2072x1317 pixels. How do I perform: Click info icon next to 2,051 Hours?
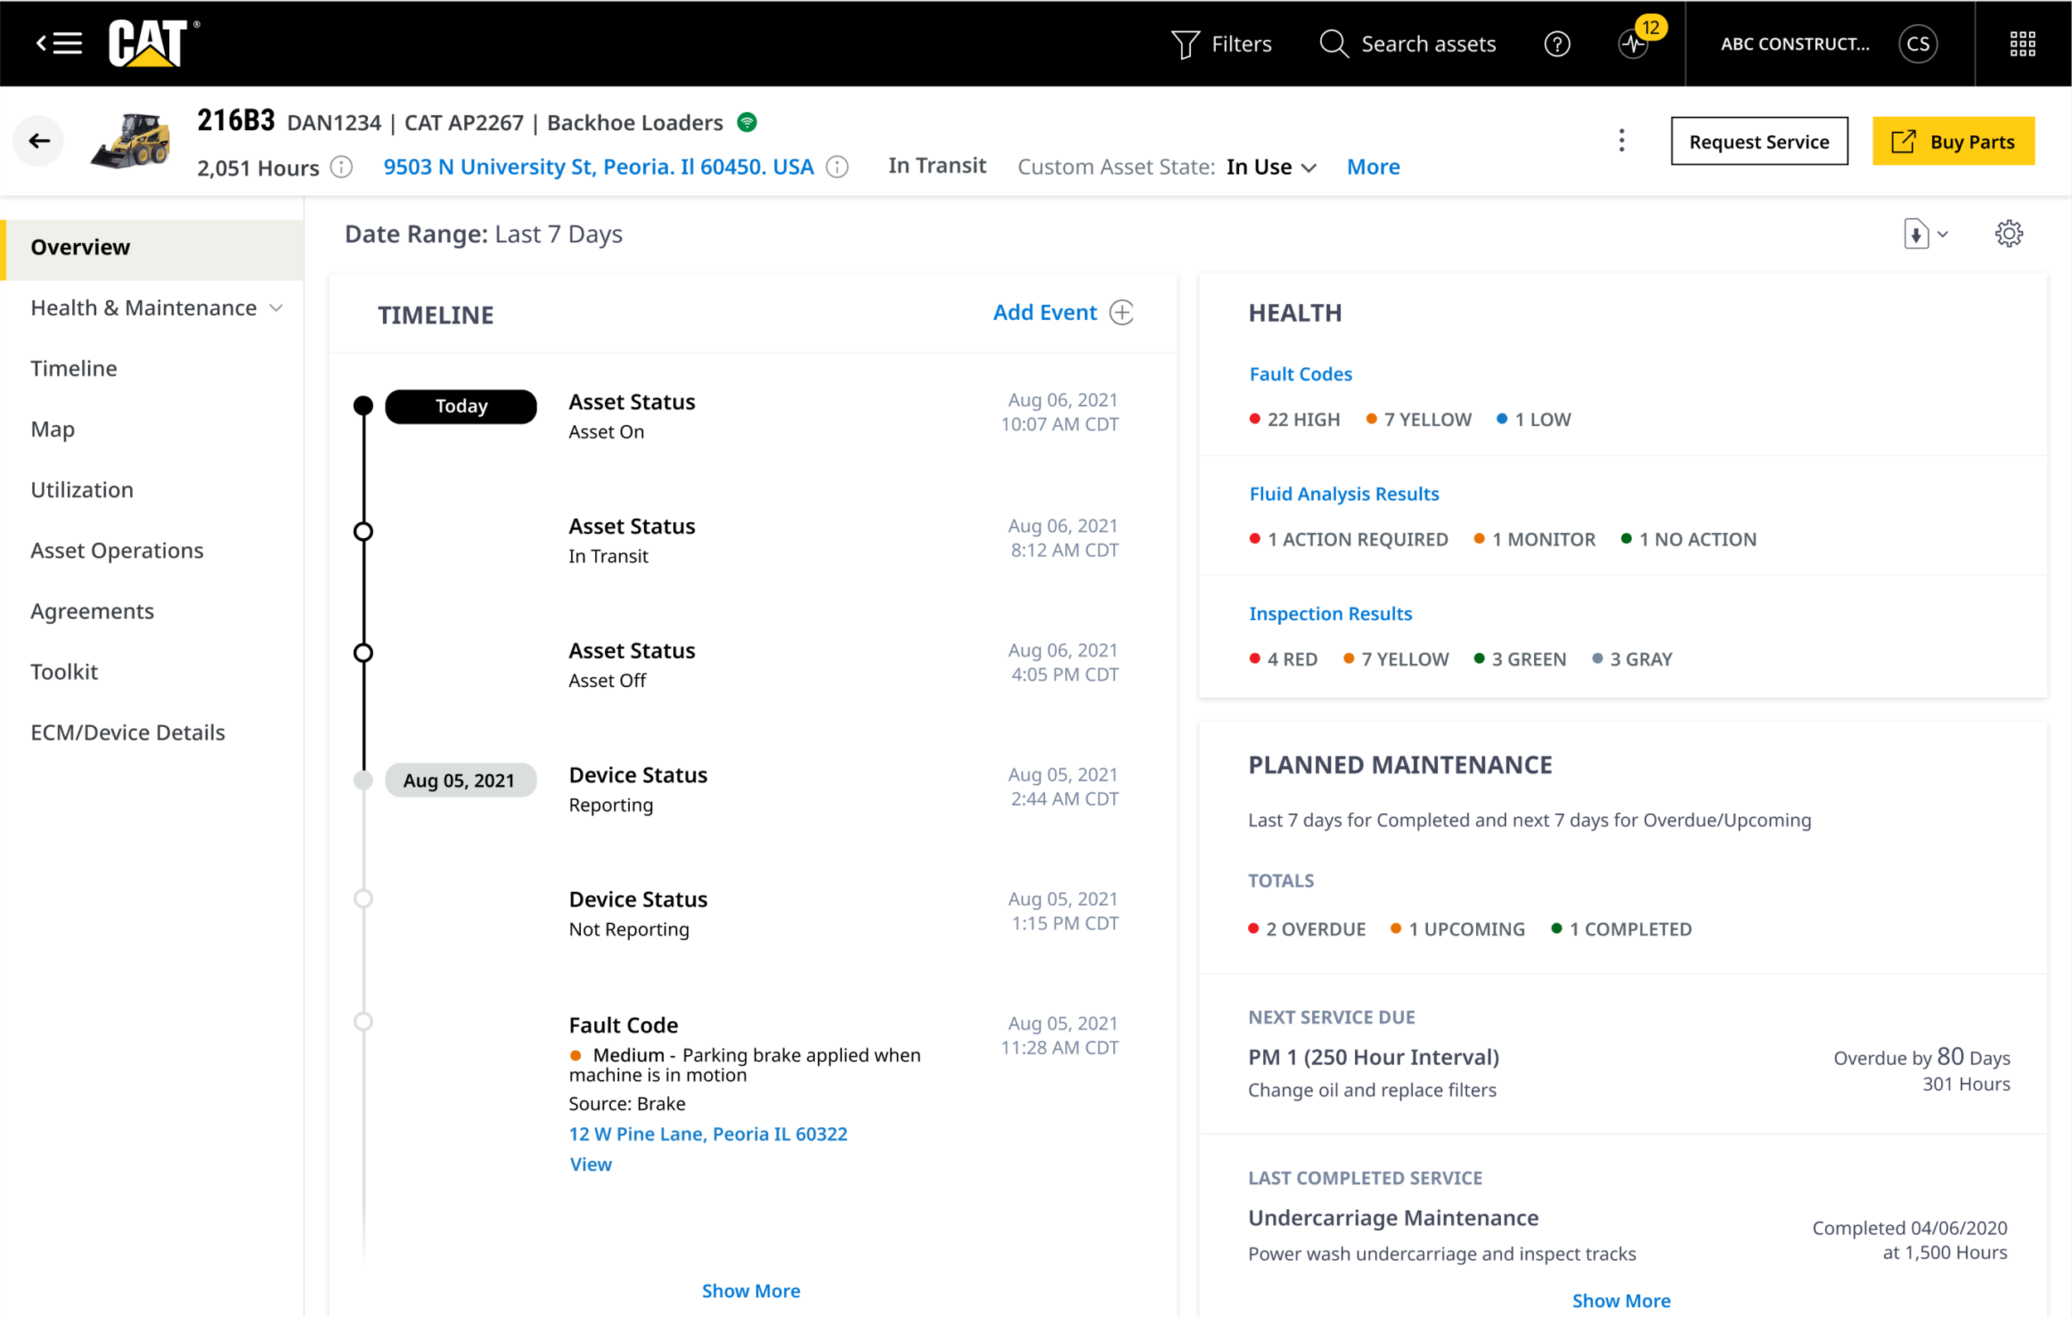coord(341,167)
